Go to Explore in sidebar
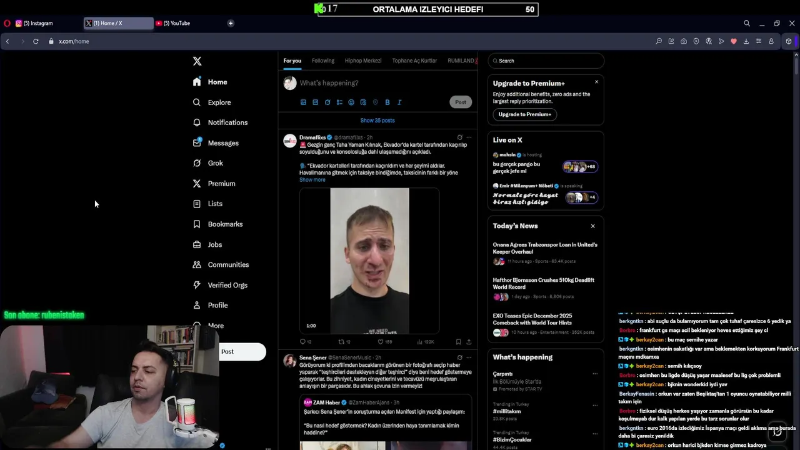Screen dimensions: 800x450 (212, 102)
